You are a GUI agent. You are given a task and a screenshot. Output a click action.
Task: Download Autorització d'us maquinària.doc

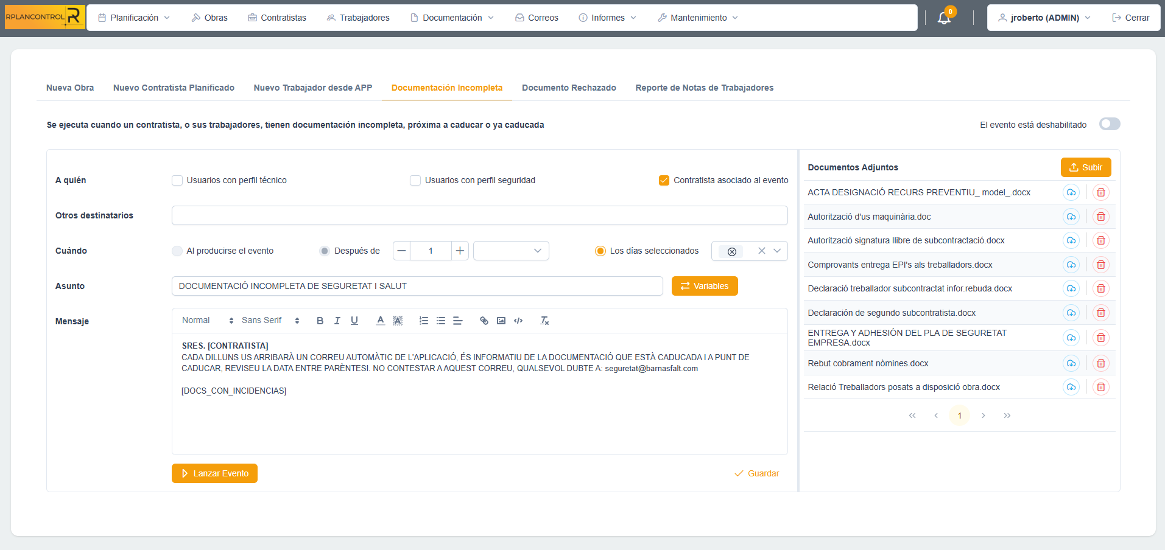(x=1071, y=217)
